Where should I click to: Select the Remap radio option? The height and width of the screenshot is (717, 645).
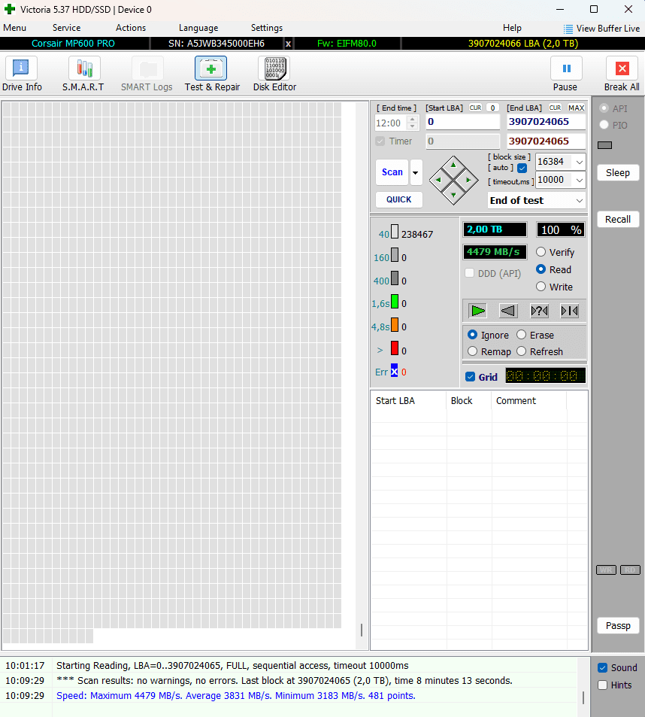click(472, 351)
